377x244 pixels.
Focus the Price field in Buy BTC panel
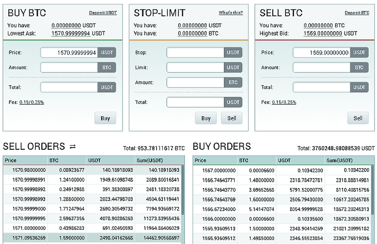click(x=69, y=52)
